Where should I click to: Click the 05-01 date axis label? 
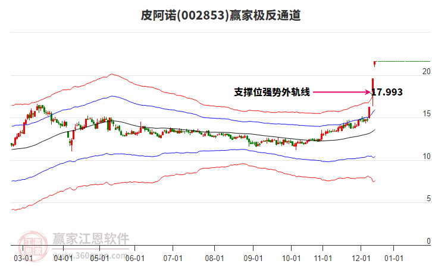pos(99,259)
